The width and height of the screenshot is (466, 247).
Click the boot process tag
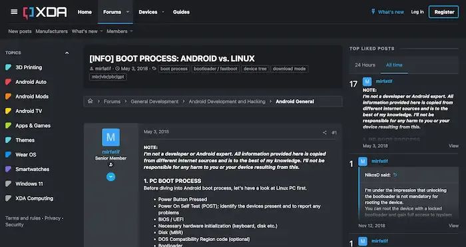tap(174, 69)
